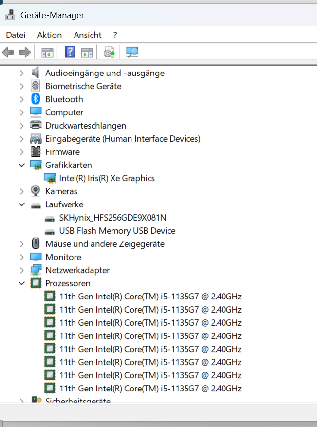Collapse the Laufwerke category chevron

[x=22, y=204]
